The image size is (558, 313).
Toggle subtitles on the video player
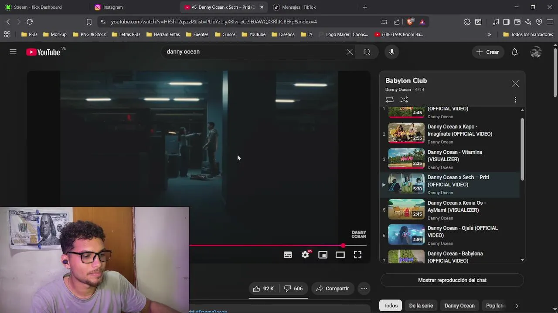[x=288, y=255]
